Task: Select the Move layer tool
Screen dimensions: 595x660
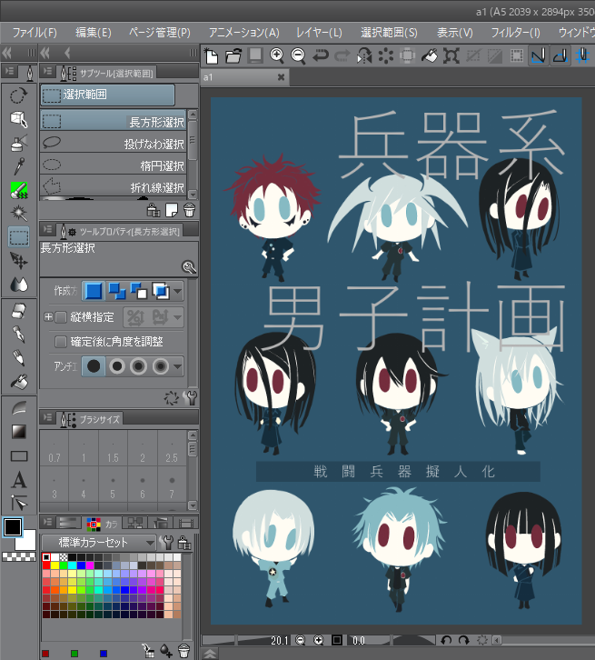Action: click(x=18, y=261)
